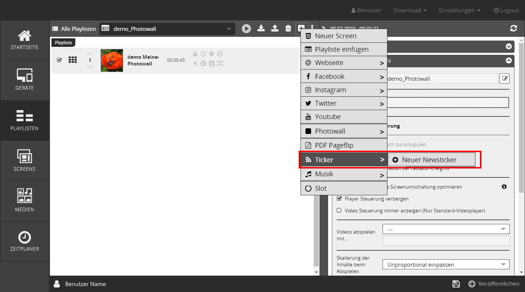This screenshot has width=525, height=292.
Task: Save using the floppy disk icon
Action: pyautogui.click(x=456, y=284)
